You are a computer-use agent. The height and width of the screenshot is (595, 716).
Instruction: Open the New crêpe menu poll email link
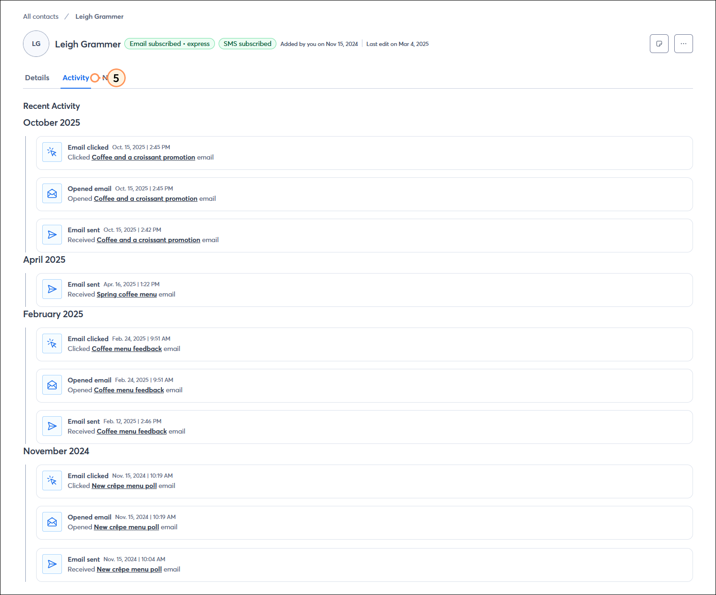(x=124, y=486)
